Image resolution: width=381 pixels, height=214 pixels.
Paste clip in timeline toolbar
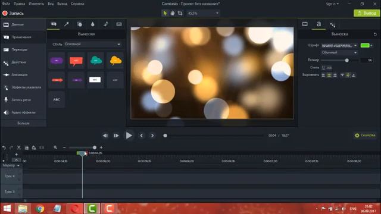click(34, 147)
